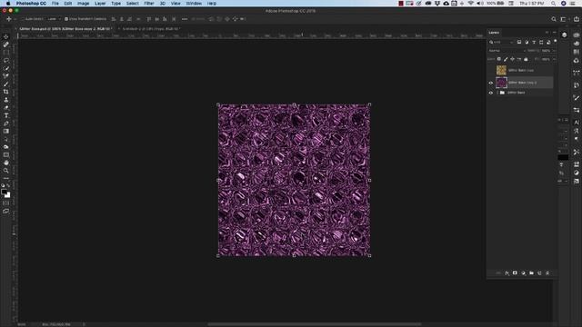
Task: Expand the Glitter Base group
Action: point(497,93)
